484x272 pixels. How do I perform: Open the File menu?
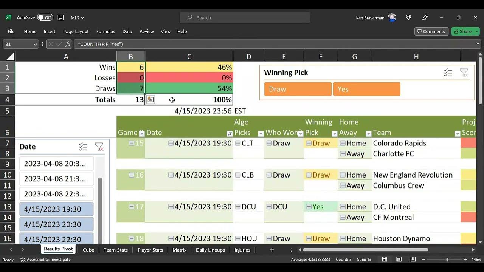(x=11, y=32)
